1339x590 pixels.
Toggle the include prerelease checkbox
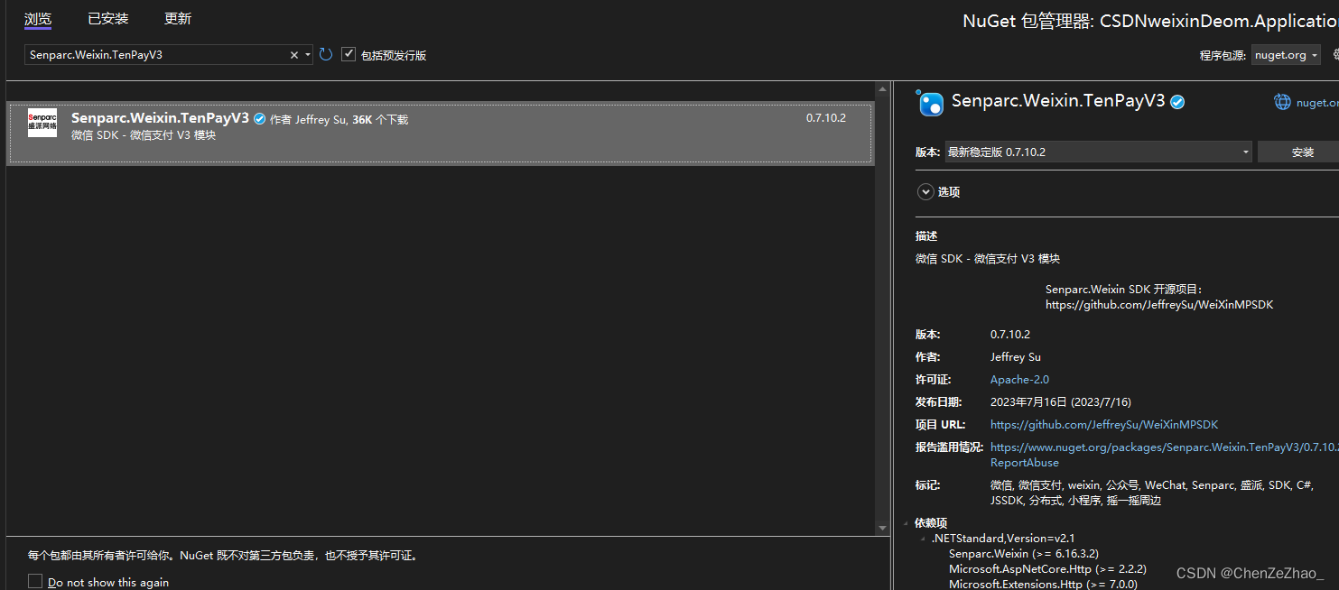coord(349,55)
